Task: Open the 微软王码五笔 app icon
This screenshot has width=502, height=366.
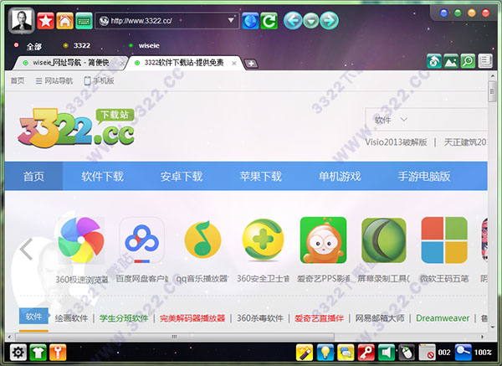Action: click(x=444, y=240)
